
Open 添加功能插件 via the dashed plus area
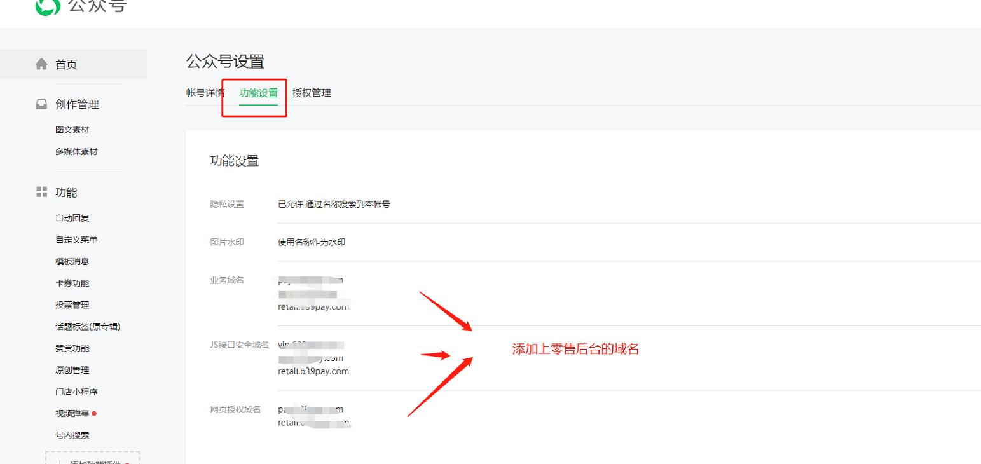click(x=92, y=461)
